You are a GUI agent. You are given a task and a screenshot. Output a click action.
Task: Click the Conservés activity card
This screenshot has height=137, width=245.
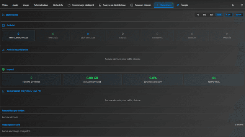[157, 35]
